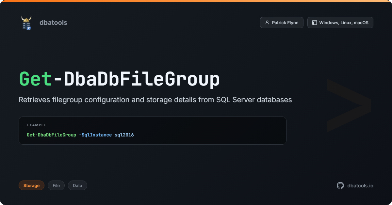
Task: Click the sql2016 value in example
Action: pyautogui.click(x=124, y=135)
